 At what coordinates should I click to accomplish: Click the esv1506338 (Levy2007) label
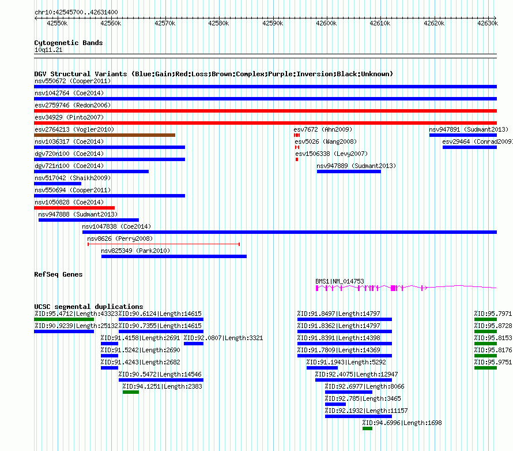click(x=332, y=154)
